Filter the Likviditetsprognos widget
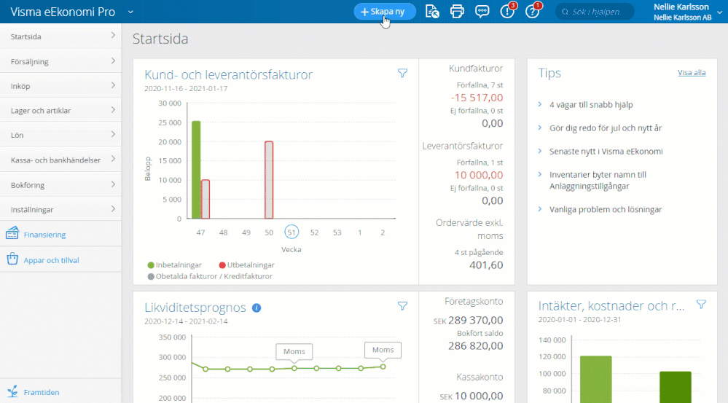 tap(402, 306)
